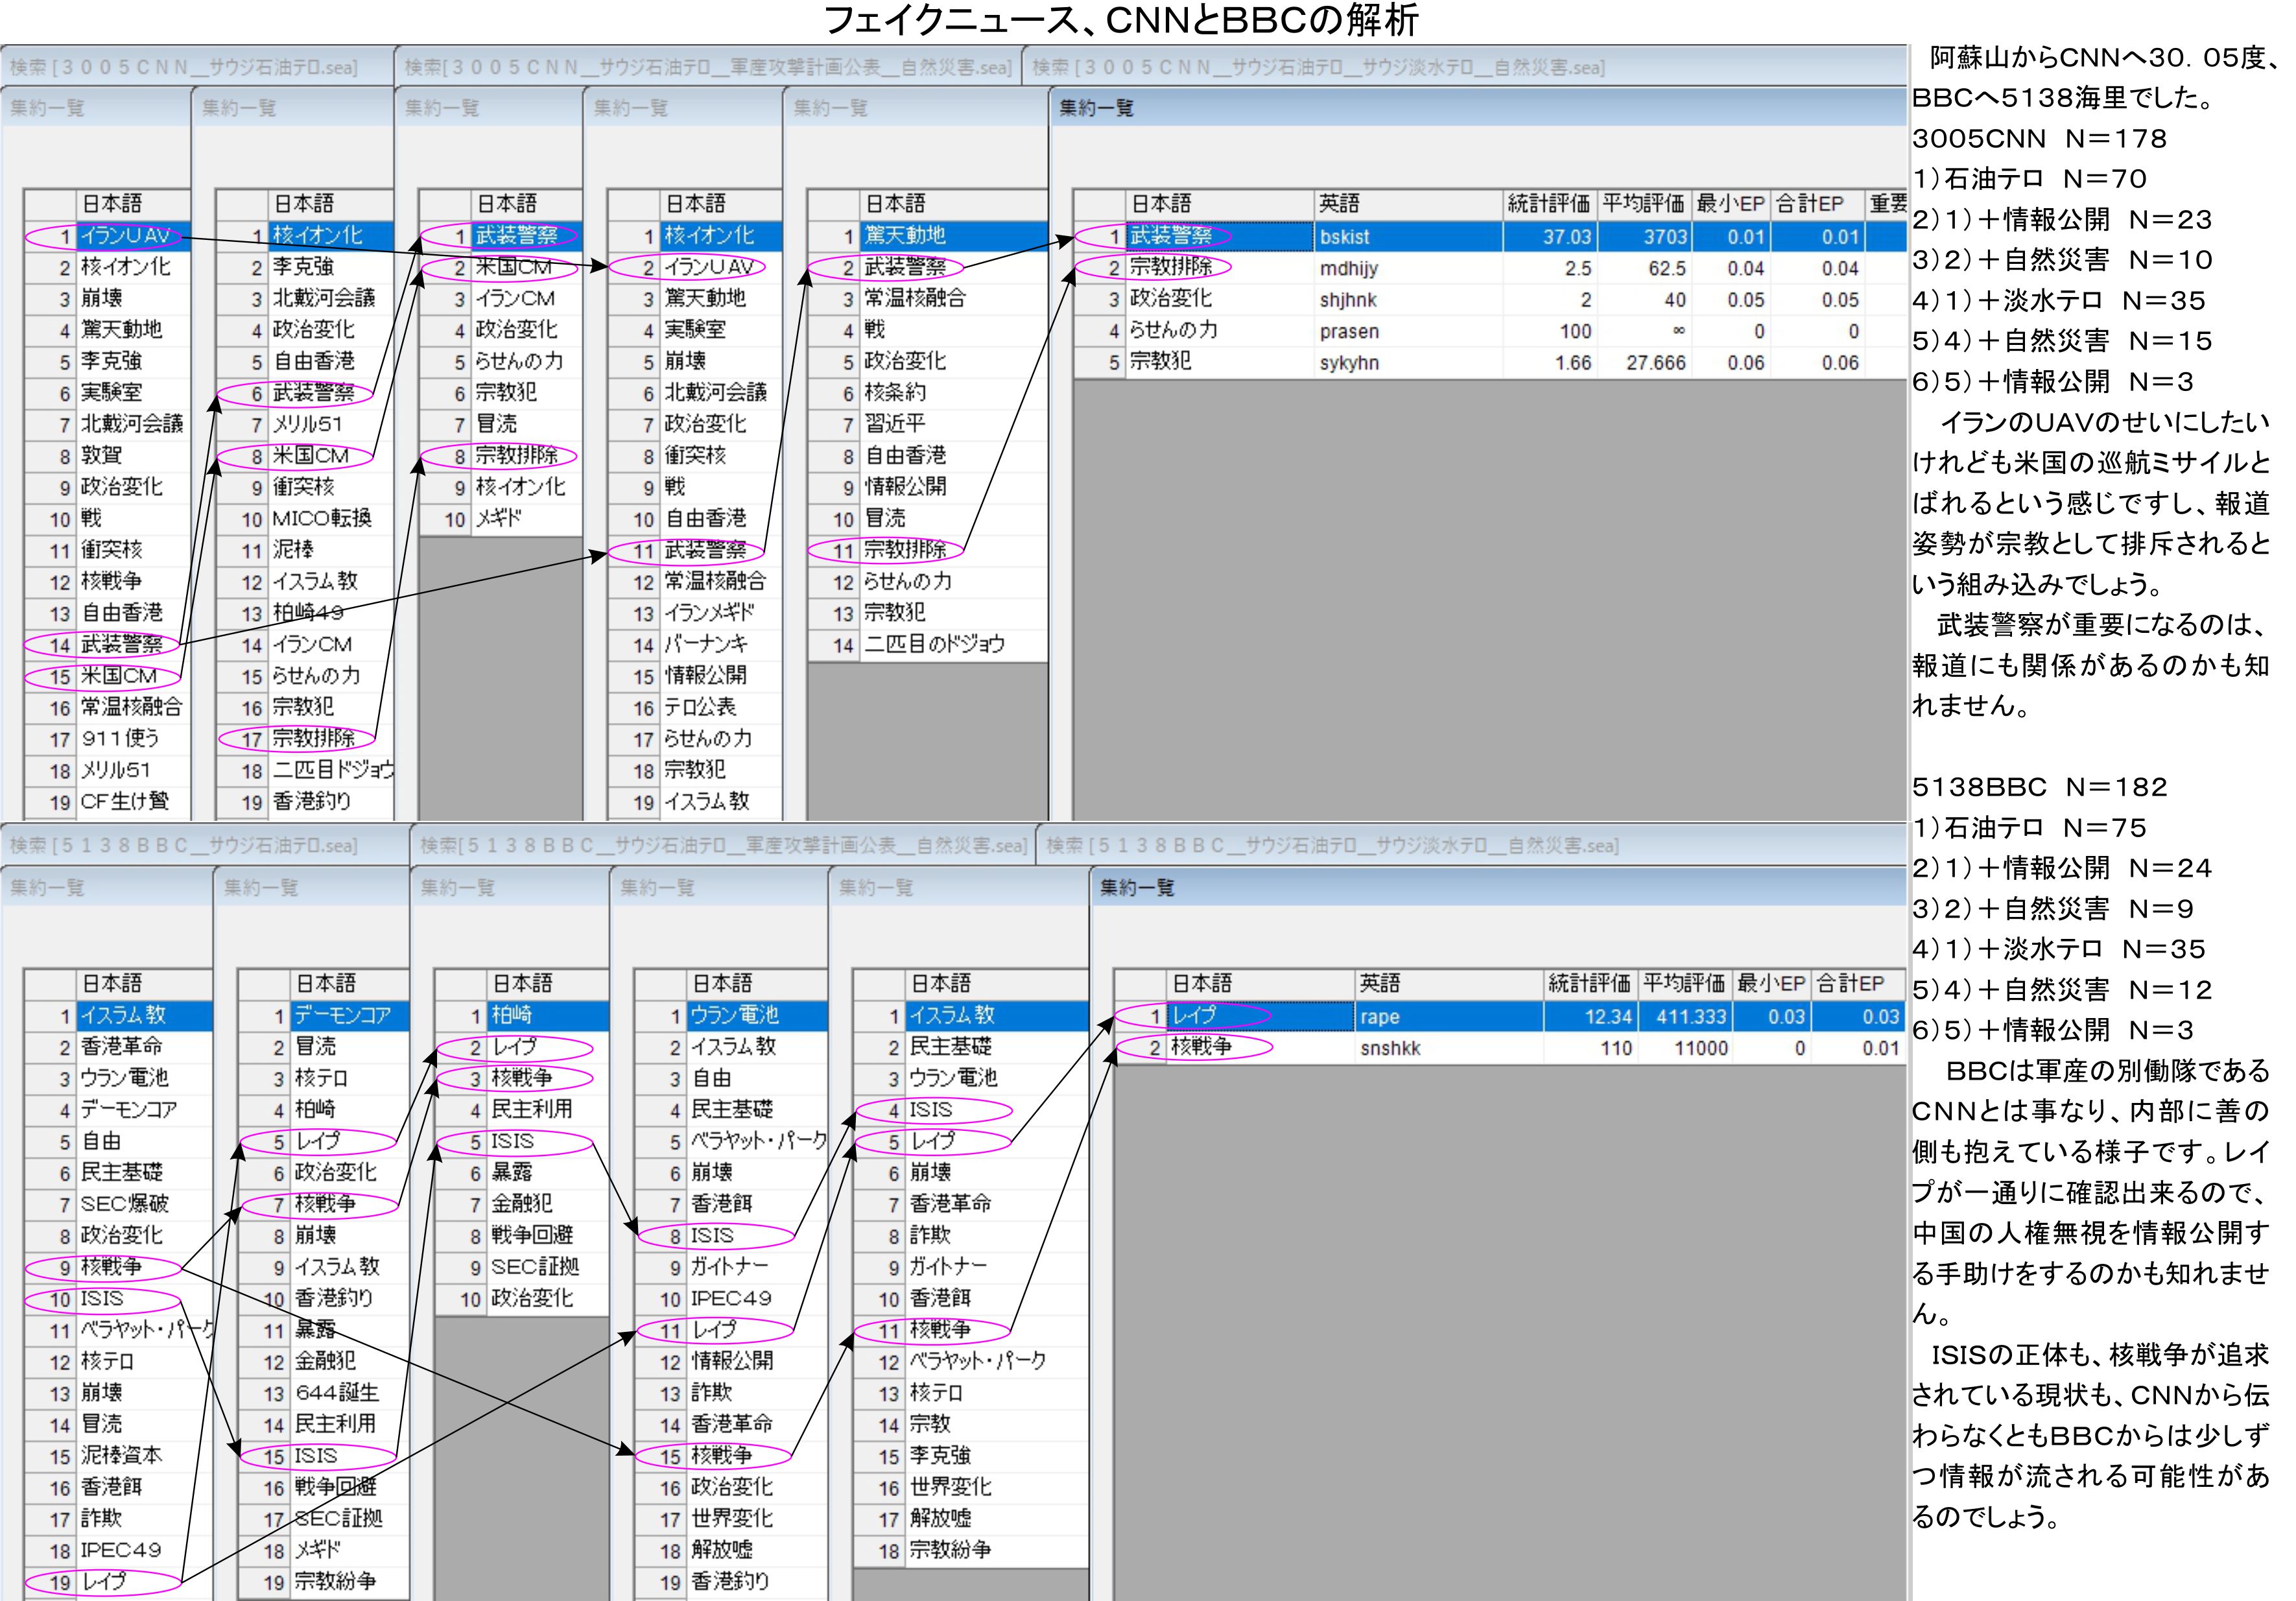Viewport: 2296px width, 1601px height.
Task: Open the 3005CNN_サウジ石油テロ.sea search window title
Action: 184,67
